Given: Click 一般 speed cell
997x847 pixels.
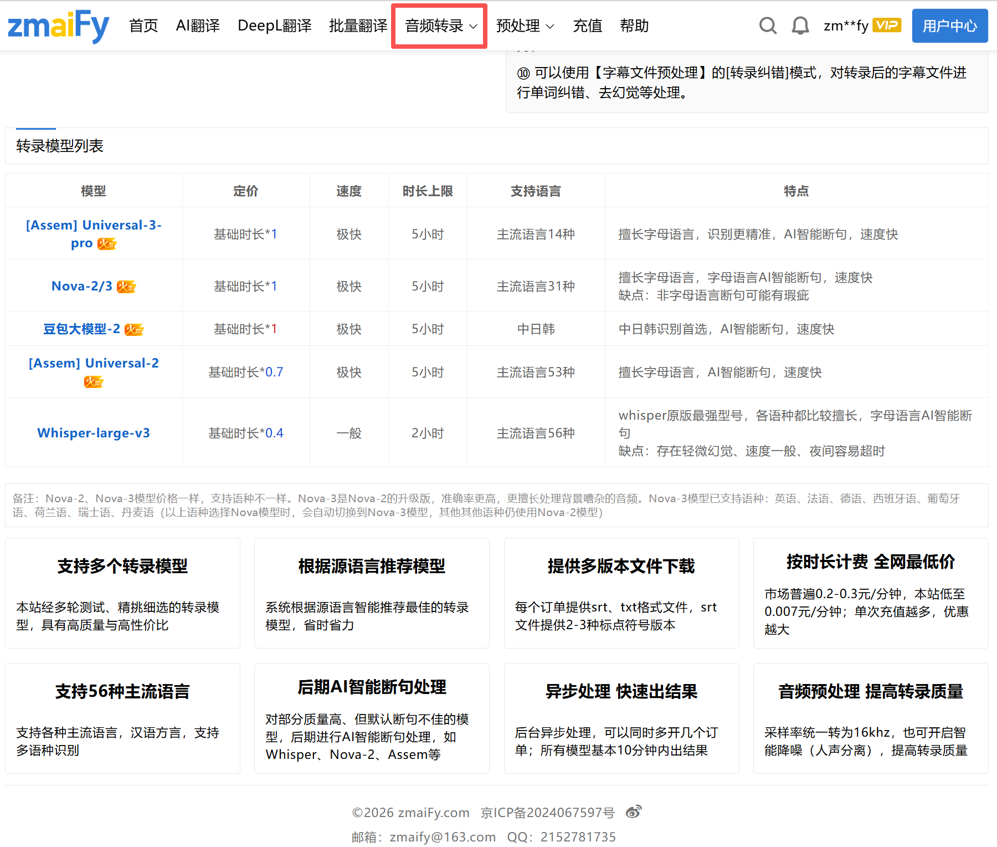Looking at the screenshot, I should pyautogui.click(x=349, y=433).
